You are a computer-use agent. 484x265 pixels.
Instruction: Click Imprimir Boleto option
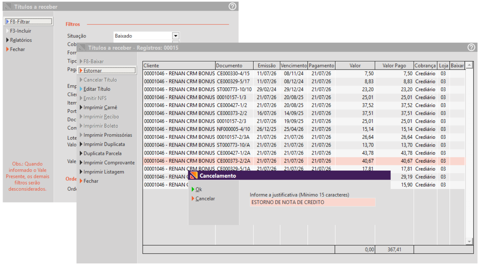click(x=101, y=126)
